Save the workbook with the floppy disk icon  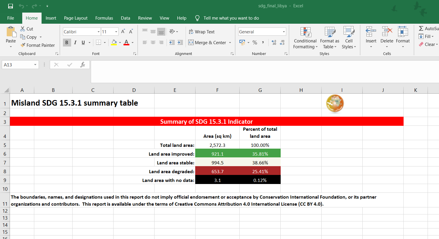11,6
